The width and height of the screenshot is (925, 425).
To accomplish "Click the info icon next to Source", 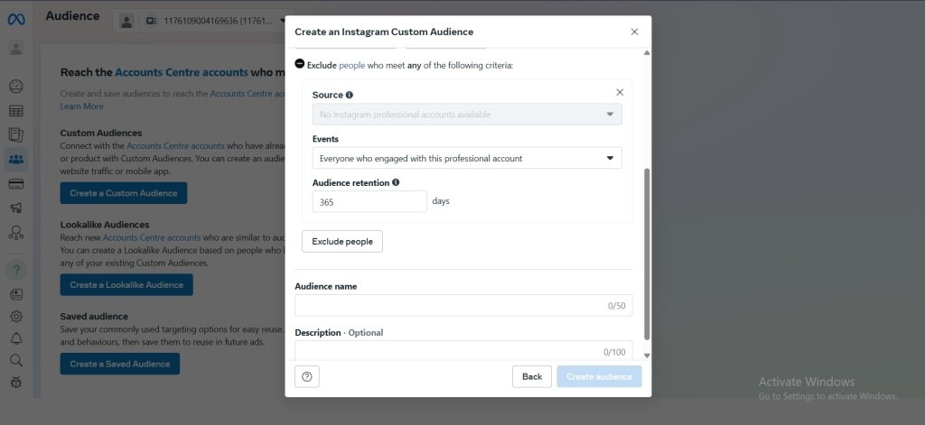I will click(x=350, y=95).
